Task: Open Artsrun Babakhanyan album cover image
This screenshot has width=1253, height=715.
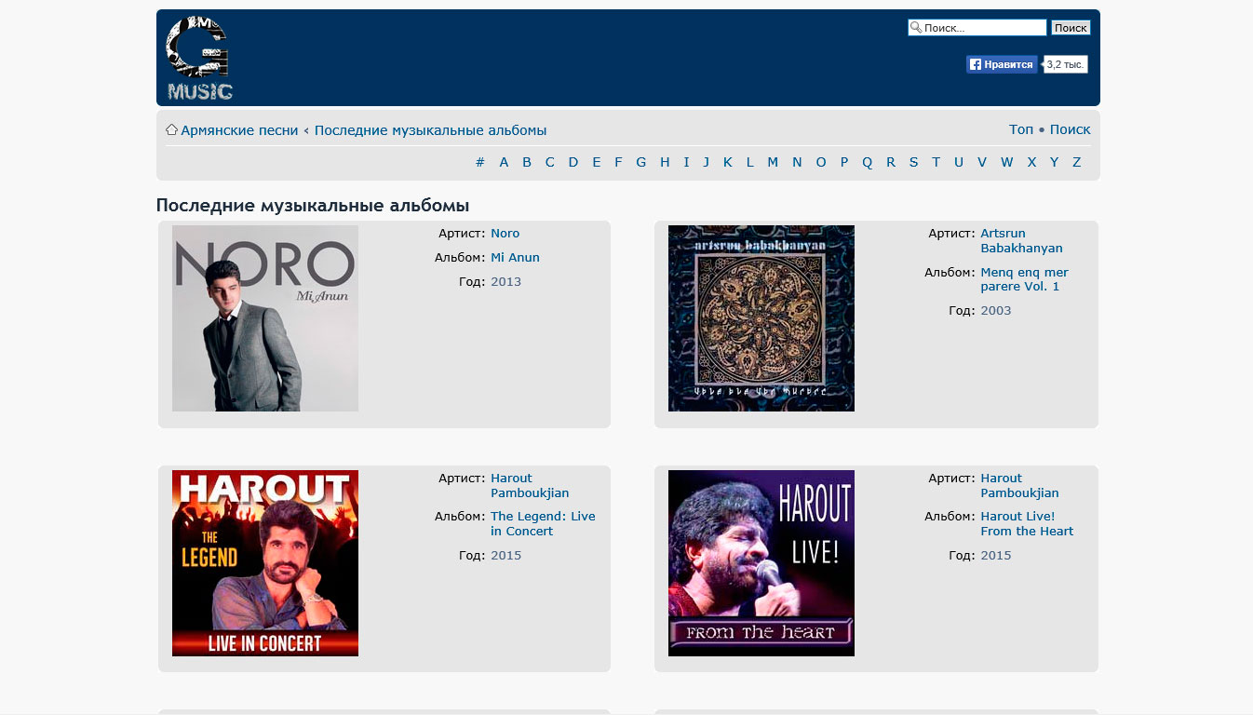Action: (761, 318)
